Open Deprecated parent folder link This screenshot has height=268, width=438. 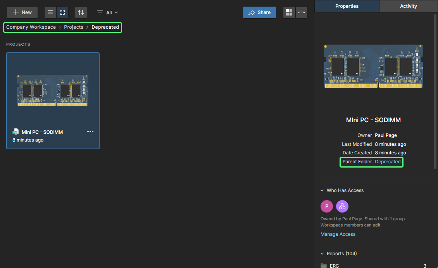(x=388, y=162)
